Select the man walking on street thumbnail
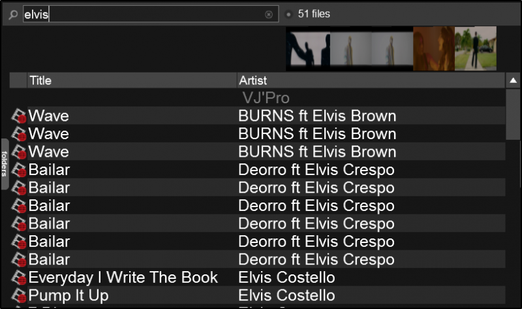522x309 pixels. tap(476, 48)
